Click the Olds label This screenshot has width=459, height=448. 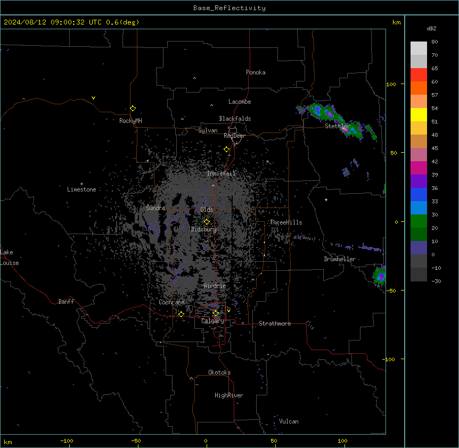[x=207, y=210]
